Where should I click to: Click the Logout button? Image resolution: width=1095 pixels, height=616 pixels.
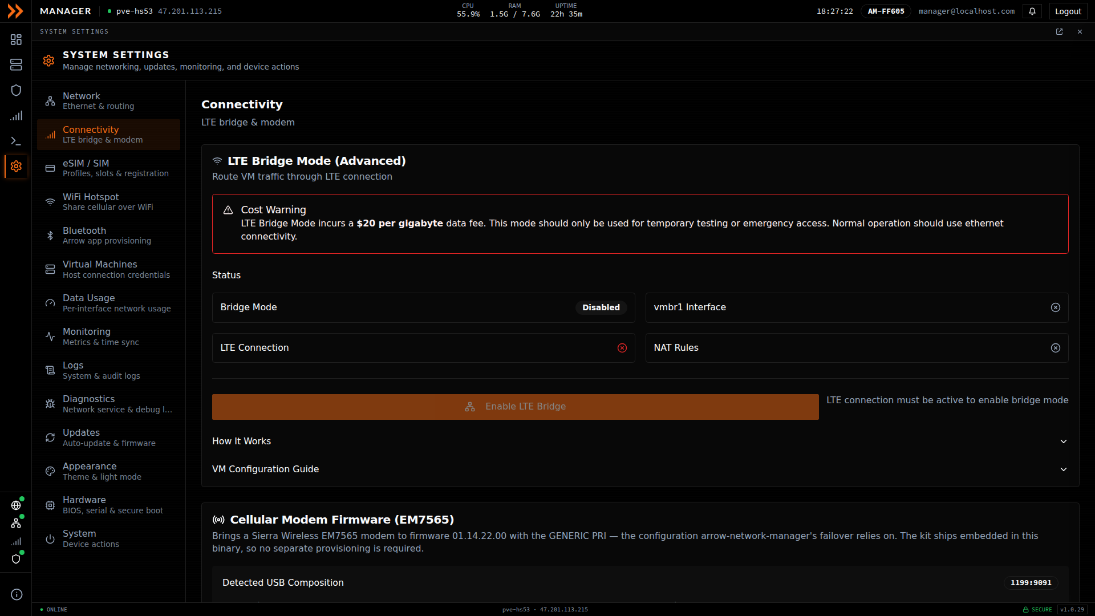pyautogui.click(x=1068, y=11)
